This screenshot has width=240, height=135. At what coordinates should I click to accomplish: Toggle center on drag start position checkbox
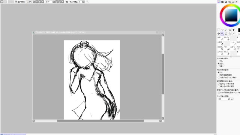tap(219, 93)
